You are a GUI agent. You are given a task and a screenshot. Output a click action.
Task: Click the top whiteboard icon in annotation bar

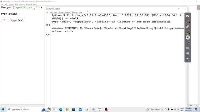187,16
